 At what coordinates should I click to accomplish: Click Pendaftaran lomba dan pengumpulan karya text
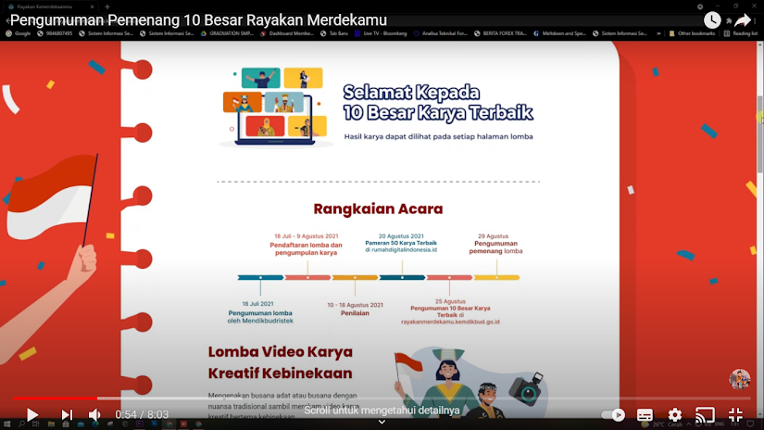coord(306,248)
